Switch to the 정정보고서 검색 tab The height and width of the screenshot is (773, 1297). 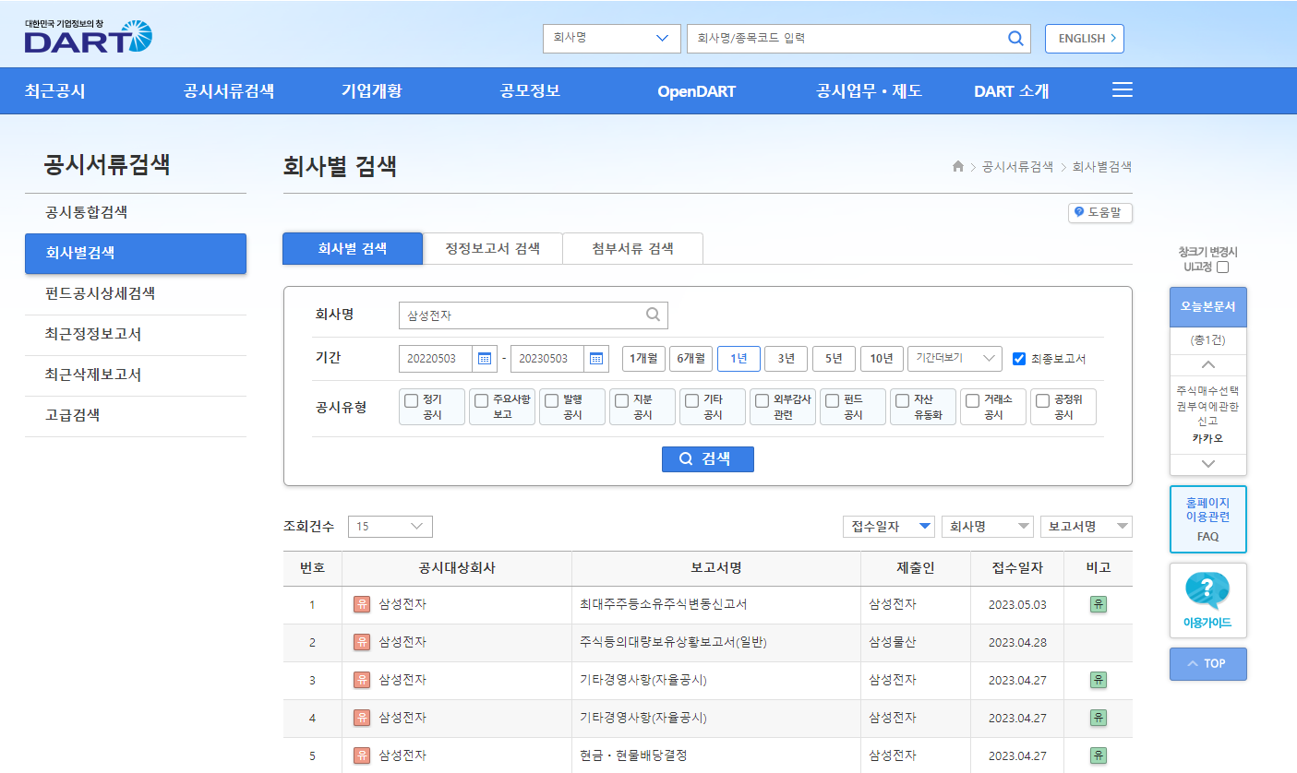click(x=492, y=249)
